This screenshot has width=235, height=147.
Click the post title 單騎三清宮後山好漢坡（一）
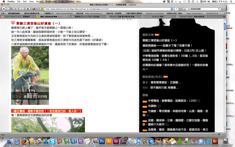pos(38,24)
